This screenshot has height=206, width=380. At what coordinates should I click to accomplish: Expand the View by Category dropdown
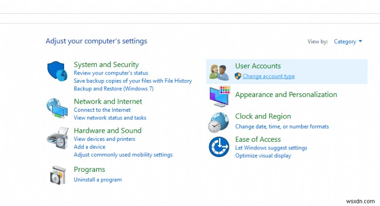(x=348, y=41)
